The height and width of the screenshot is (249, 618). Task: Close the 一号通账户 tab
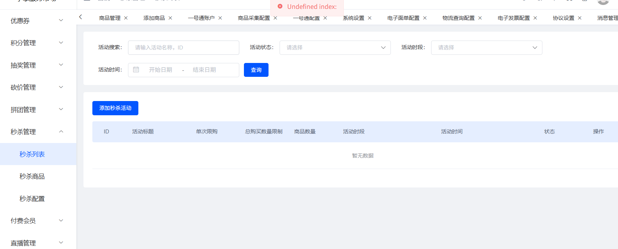pos(220,18)
